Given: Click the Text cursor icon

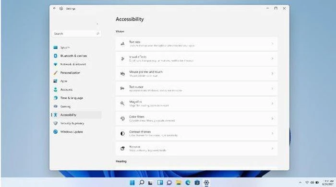Looking at the screenshot, I should (x=122, y=88).
